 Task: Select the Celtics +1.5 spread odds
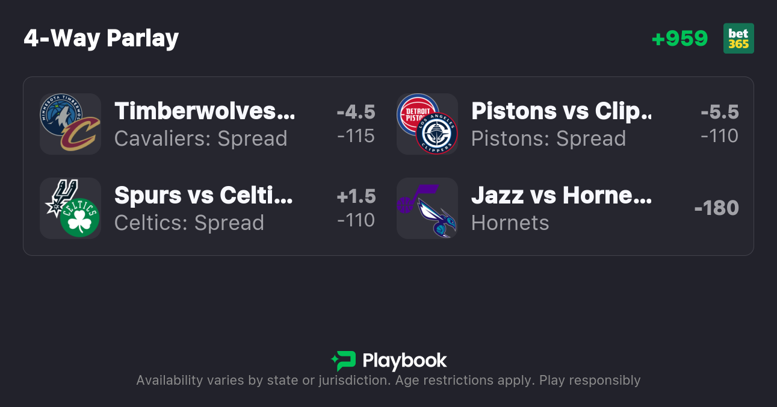[356, 208]
